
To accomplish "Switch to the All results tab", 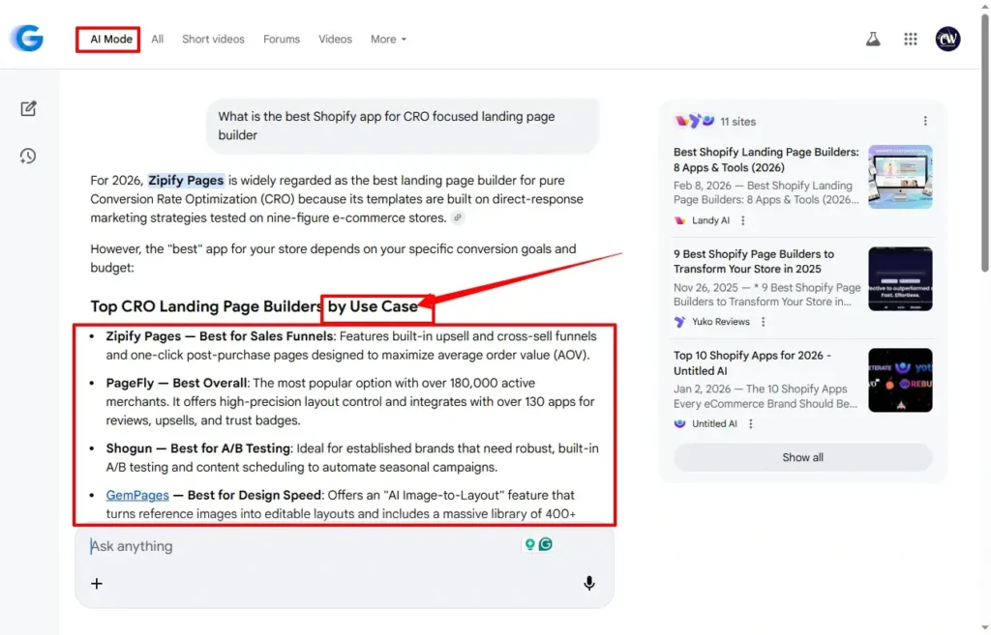I will coord(157,39).
